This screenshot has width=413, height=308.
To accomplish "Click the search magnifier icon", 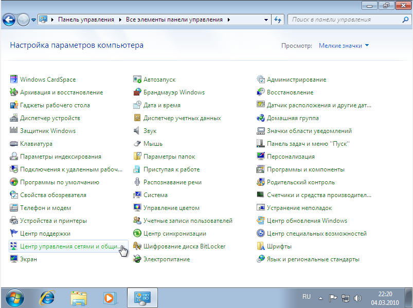I will pyautogui.click(x=405, y=20).
